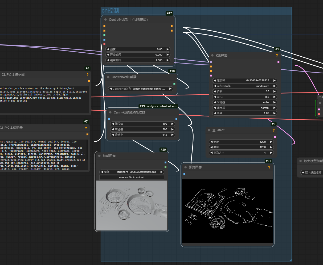
Task: Click the help icon on K采样器 node
Action: [x=277, y=56]
